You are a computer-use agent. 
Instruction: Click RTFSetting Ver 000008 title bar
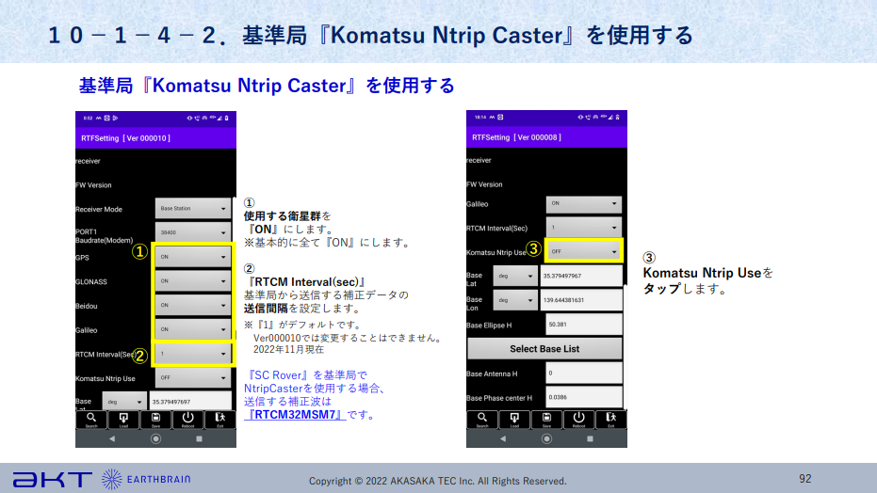coord(546,137)
